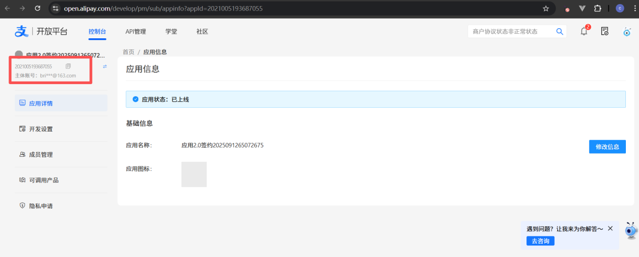Screen dimensions: 639x257
Task: Open the notification bell with 2 alerts
Action: [x=584, y=31]
